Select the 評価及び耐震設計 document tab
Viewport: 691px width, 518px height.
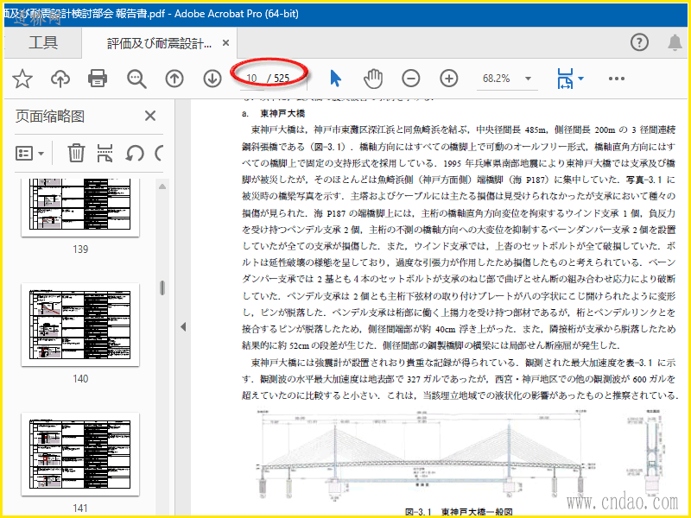tap(159, 43)
